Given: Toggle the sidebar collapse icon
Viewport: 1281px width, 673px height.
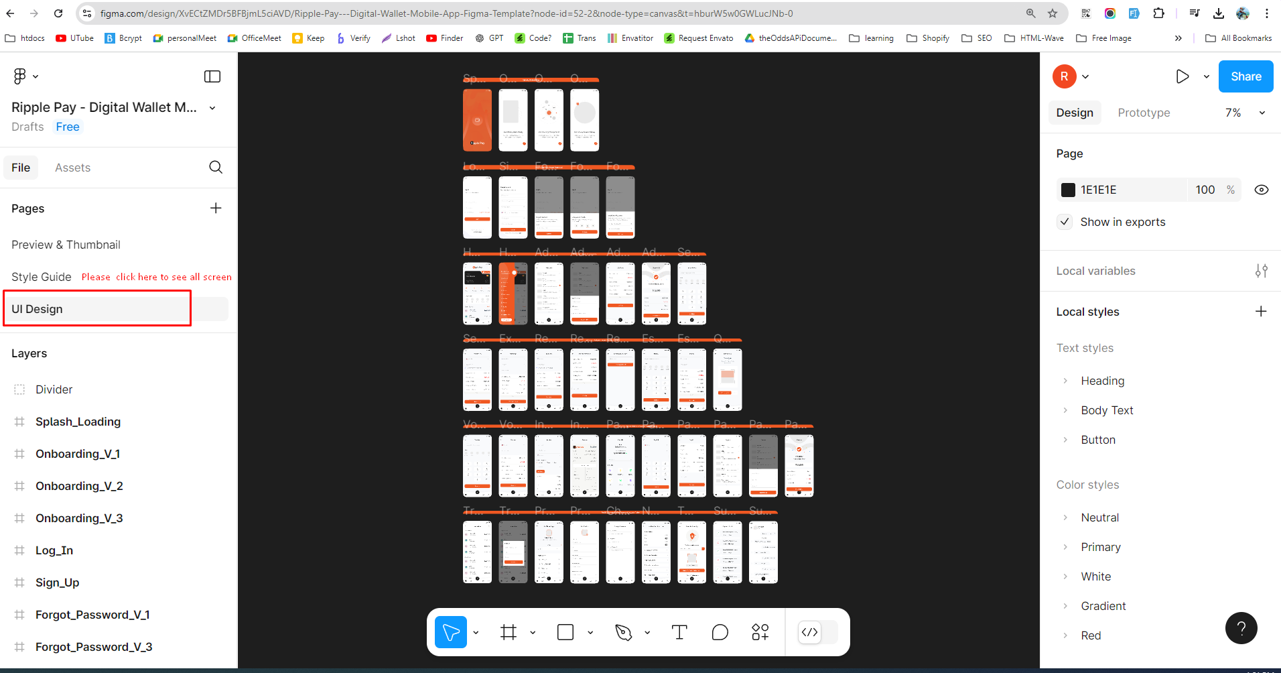Looking at the screenshot, I should point(212,76).
